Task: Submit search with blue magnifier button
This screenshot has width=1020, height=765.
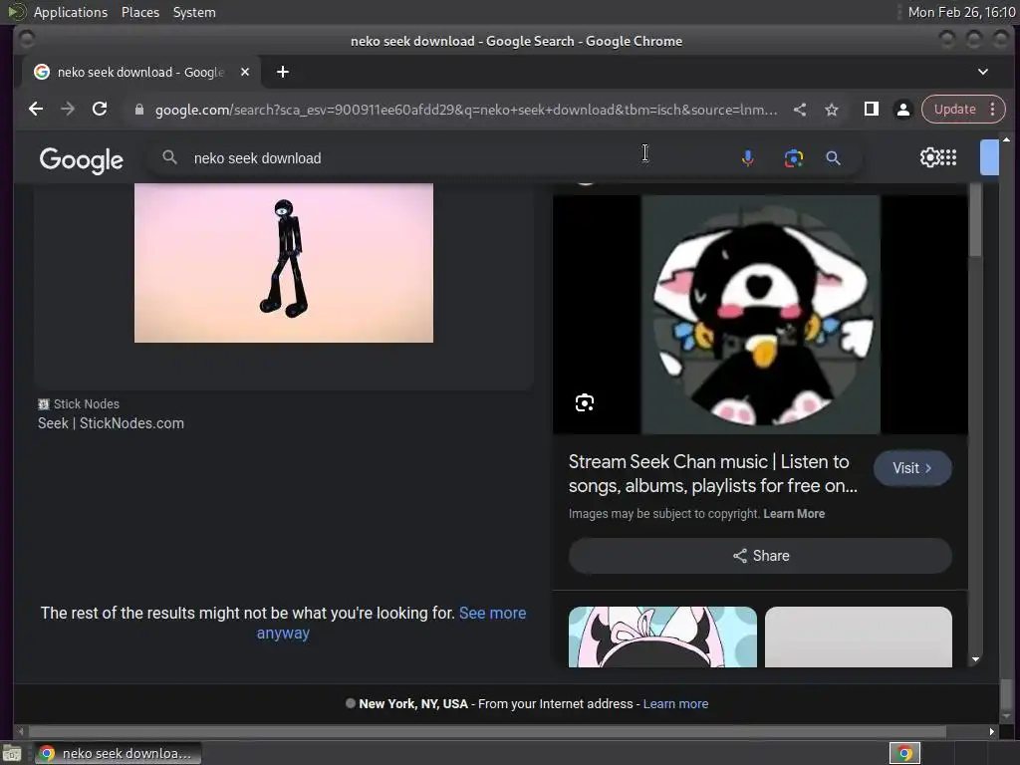Action: (x=834, y=158)
